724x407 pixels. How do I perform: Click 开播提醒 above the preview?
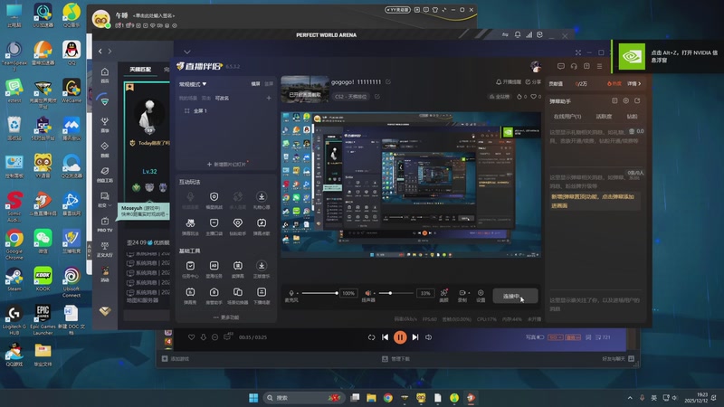509,82
